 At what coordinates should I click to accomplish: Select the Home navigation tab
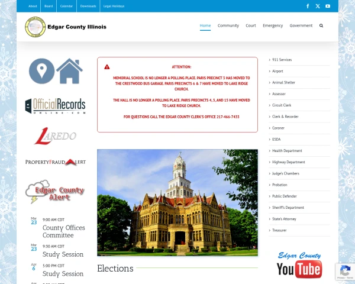tap(205, 25)
